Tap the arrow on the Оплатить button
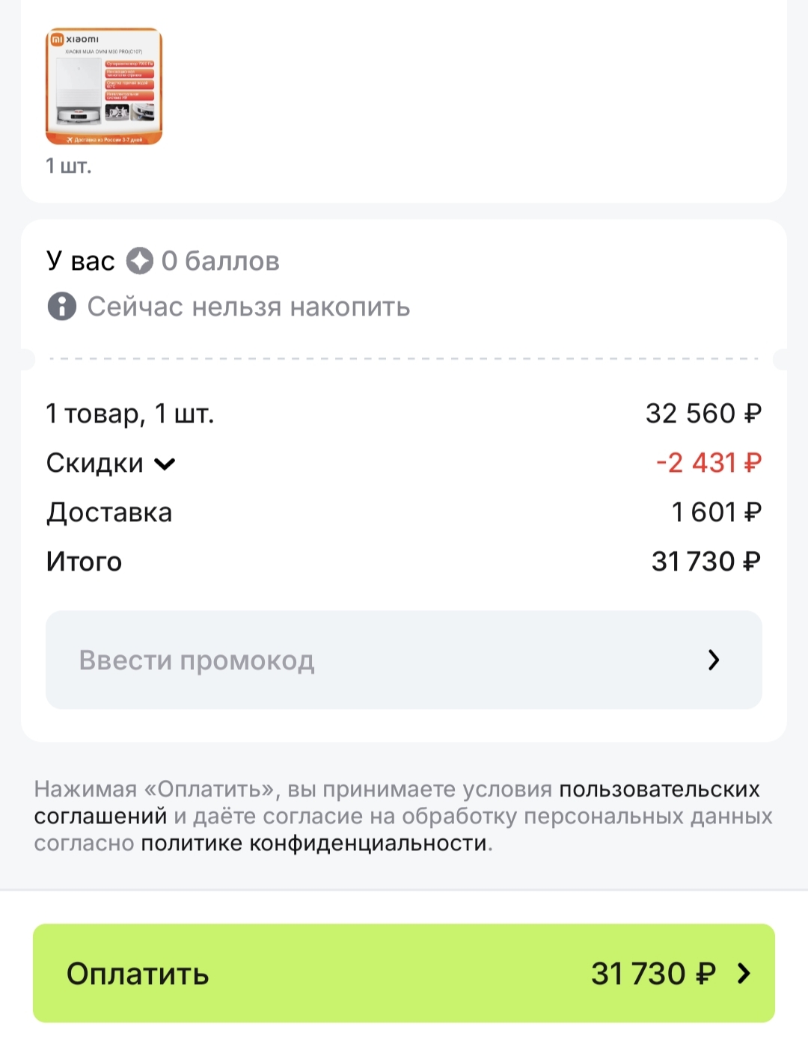Screen dimensions: 808x1047 coord(744,973)
